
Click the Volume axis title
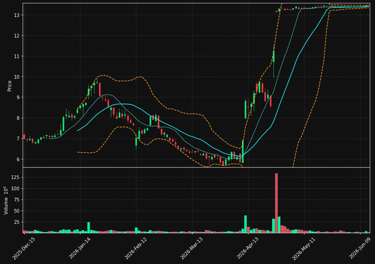[6, 200]
